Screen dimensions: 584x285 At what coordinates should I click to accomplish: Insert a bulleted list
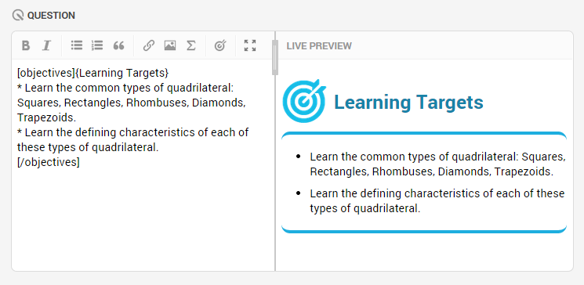pyautogui.click(x=77, y=45)
